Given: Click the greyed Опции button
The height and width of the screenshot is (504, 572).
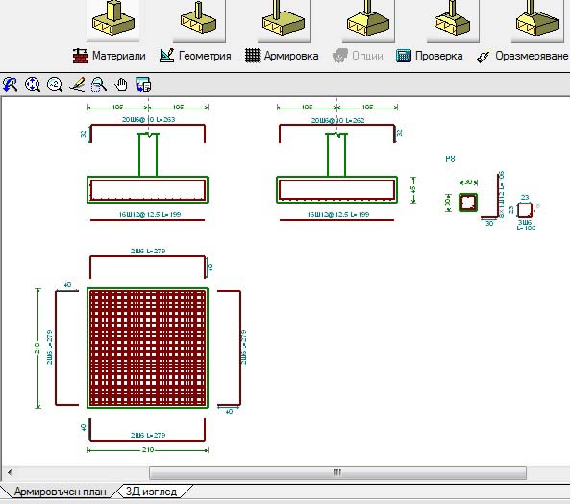Looking at the screenshot, I should point(358,56).
